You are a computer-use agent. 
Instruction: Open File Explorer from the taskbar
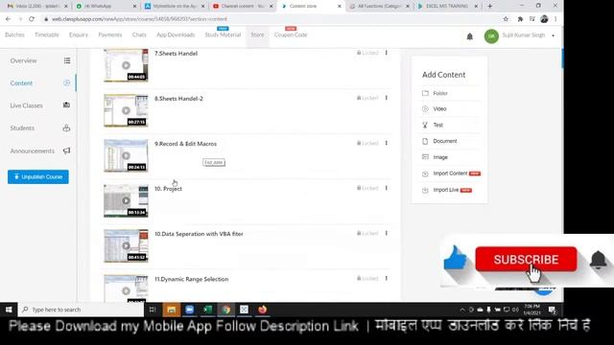pos(171,310)
